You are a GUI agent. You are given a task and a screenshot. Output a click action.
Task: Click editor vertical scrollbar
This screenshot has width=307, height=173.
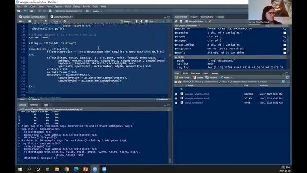pyautogui.click(x=170, y=56)
